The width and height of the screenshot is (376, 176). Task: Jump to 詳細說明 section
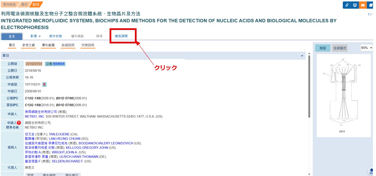(x=68, y=45)
